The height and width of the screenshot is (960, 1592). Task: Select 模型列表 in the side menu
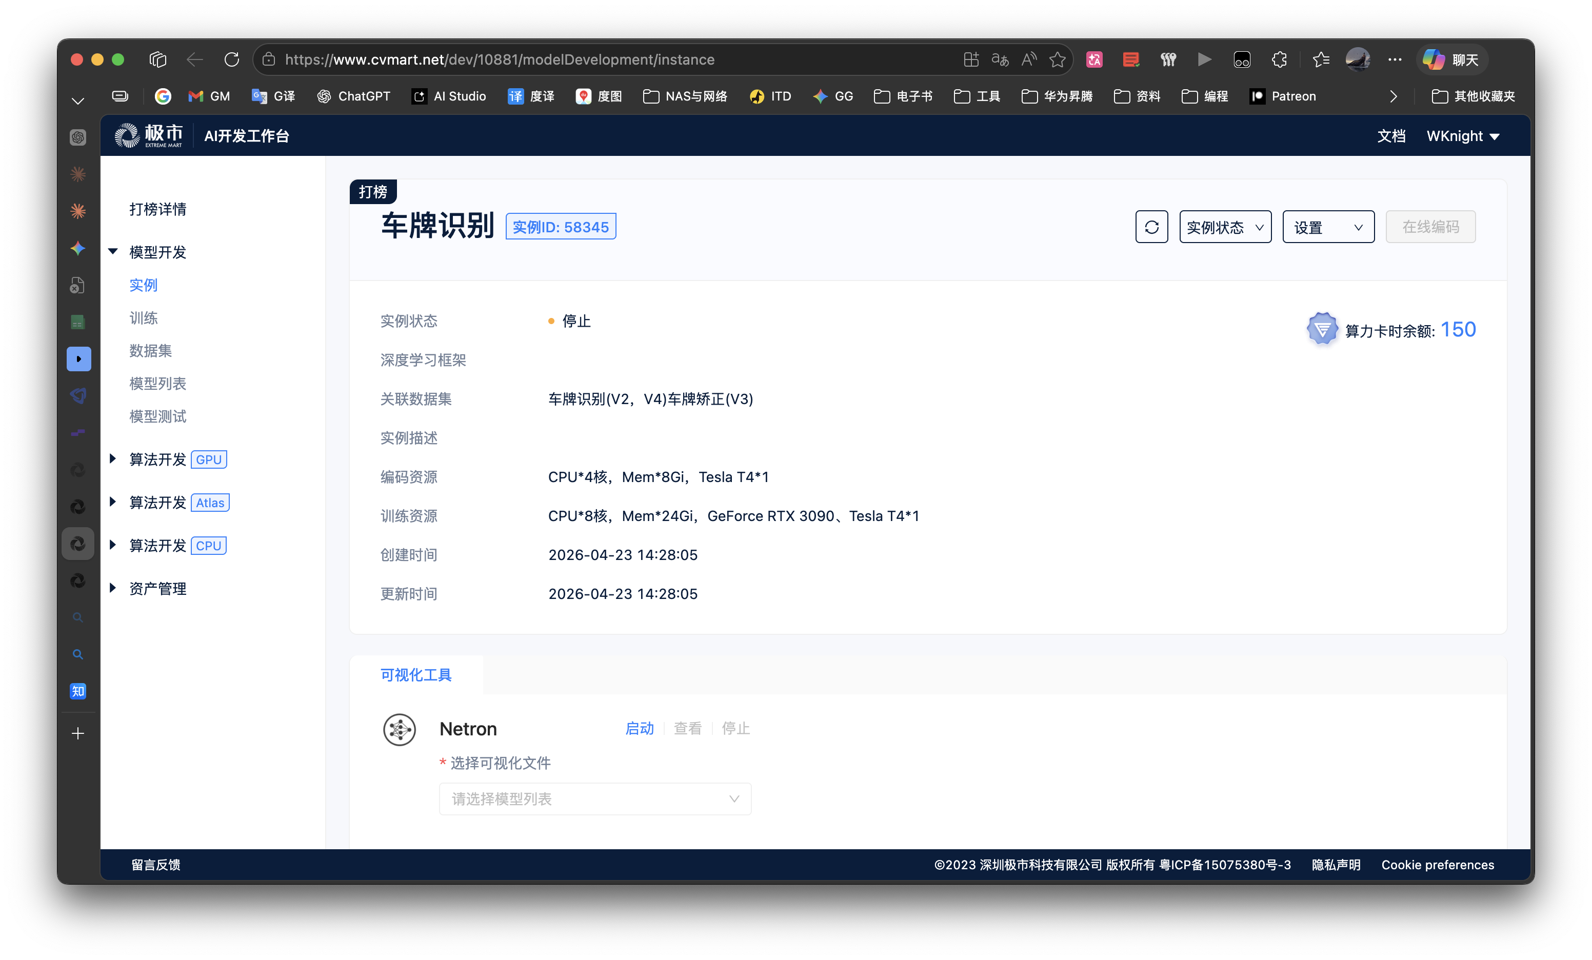(x=157, y=384)
